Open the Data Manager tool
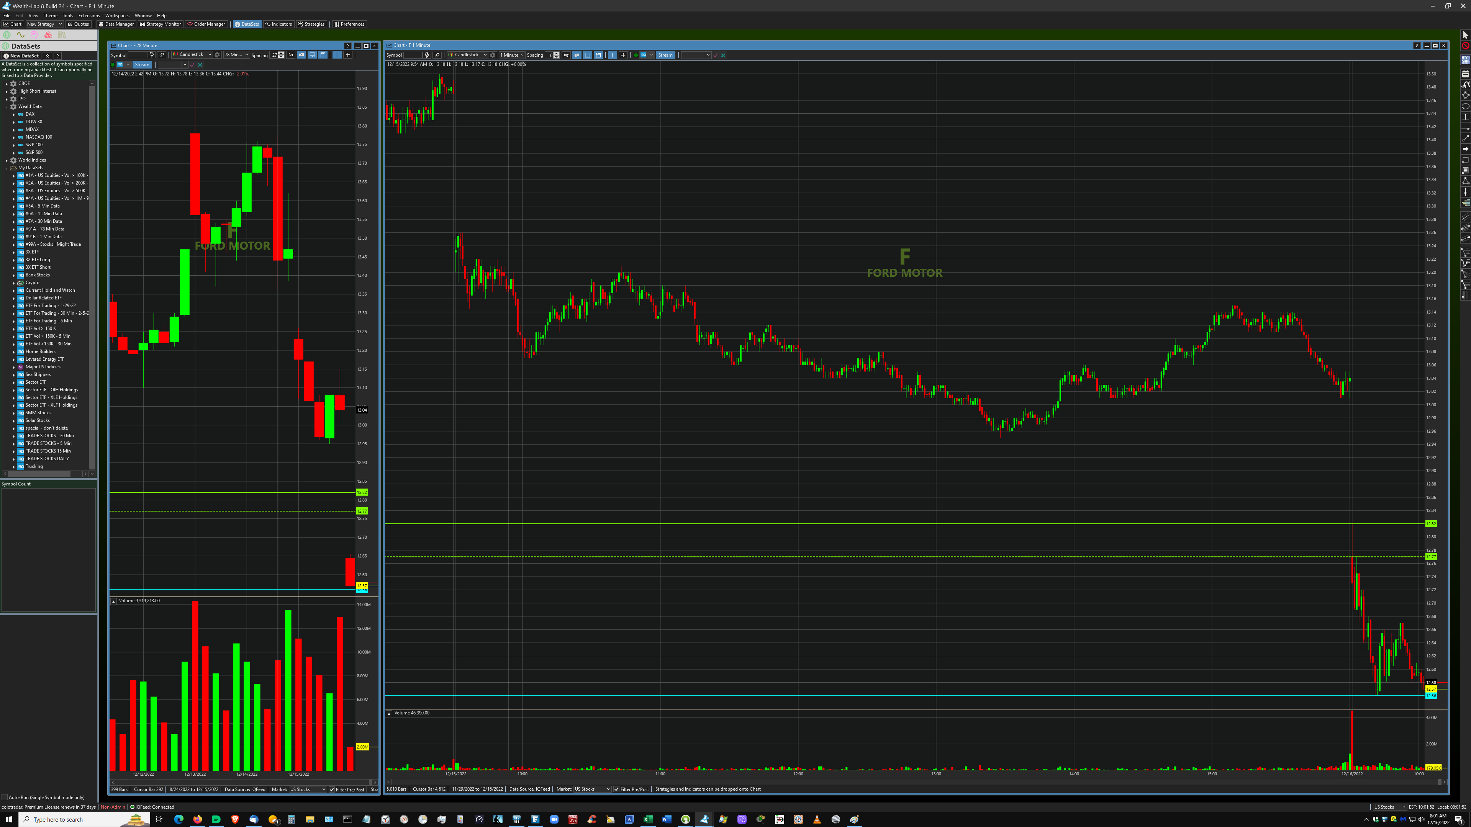This screenshot has width=1471, height=827. point(116,24)
